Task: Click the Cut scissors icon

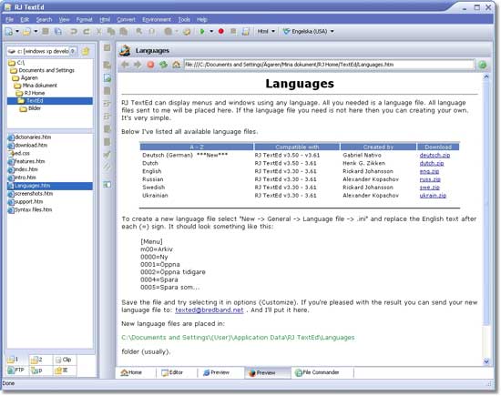Action: [x=99, y=32]
